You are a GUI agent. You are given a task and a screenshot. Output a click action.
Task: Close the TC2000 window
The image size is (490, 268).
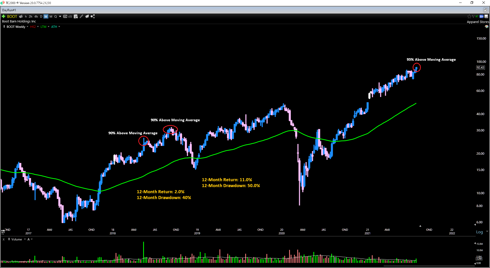pyautogui.click(x=484, y=3)
